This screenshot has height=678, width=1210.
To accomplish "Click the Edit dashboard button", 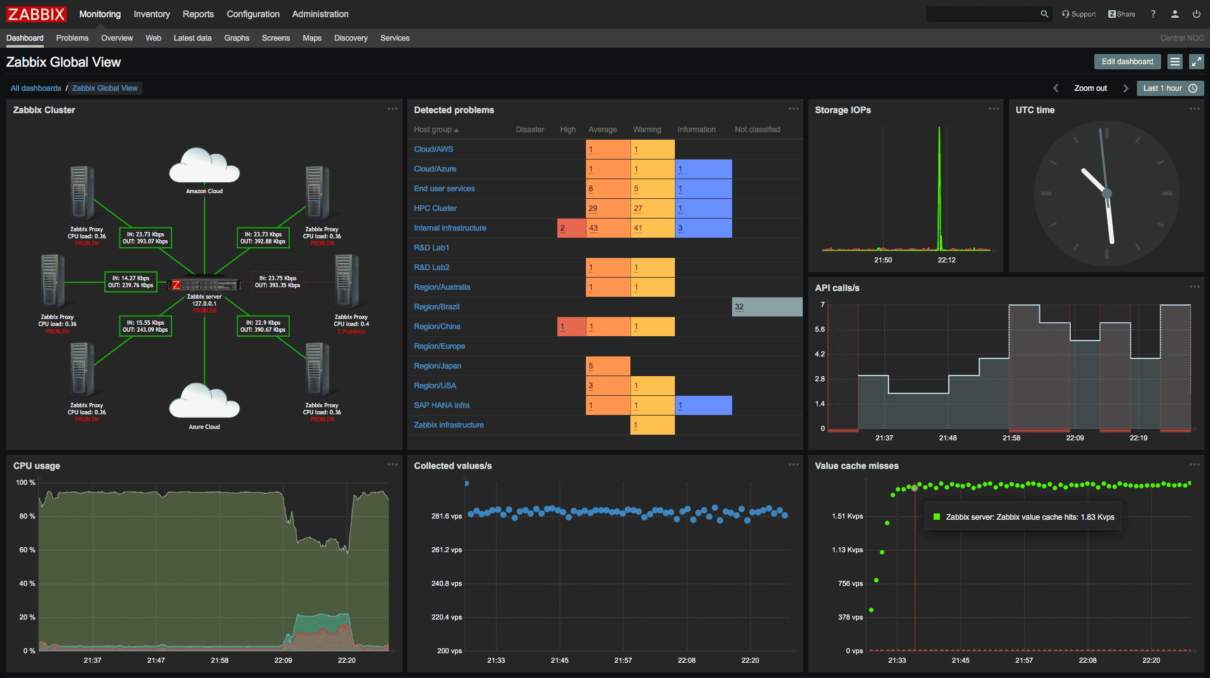I will point(1127,61).
